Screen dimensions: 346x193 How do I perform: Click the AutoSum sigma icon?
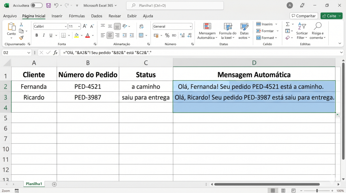click(x=288, y=24)
